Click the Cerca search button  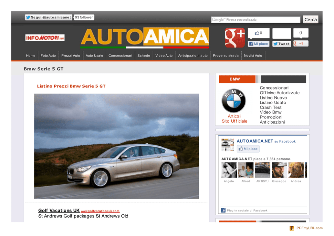[310, 20]
